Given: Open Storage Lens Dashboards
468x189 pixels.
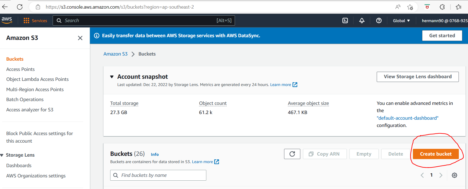Looking at the screenshot, I should [x=19, y=166].
